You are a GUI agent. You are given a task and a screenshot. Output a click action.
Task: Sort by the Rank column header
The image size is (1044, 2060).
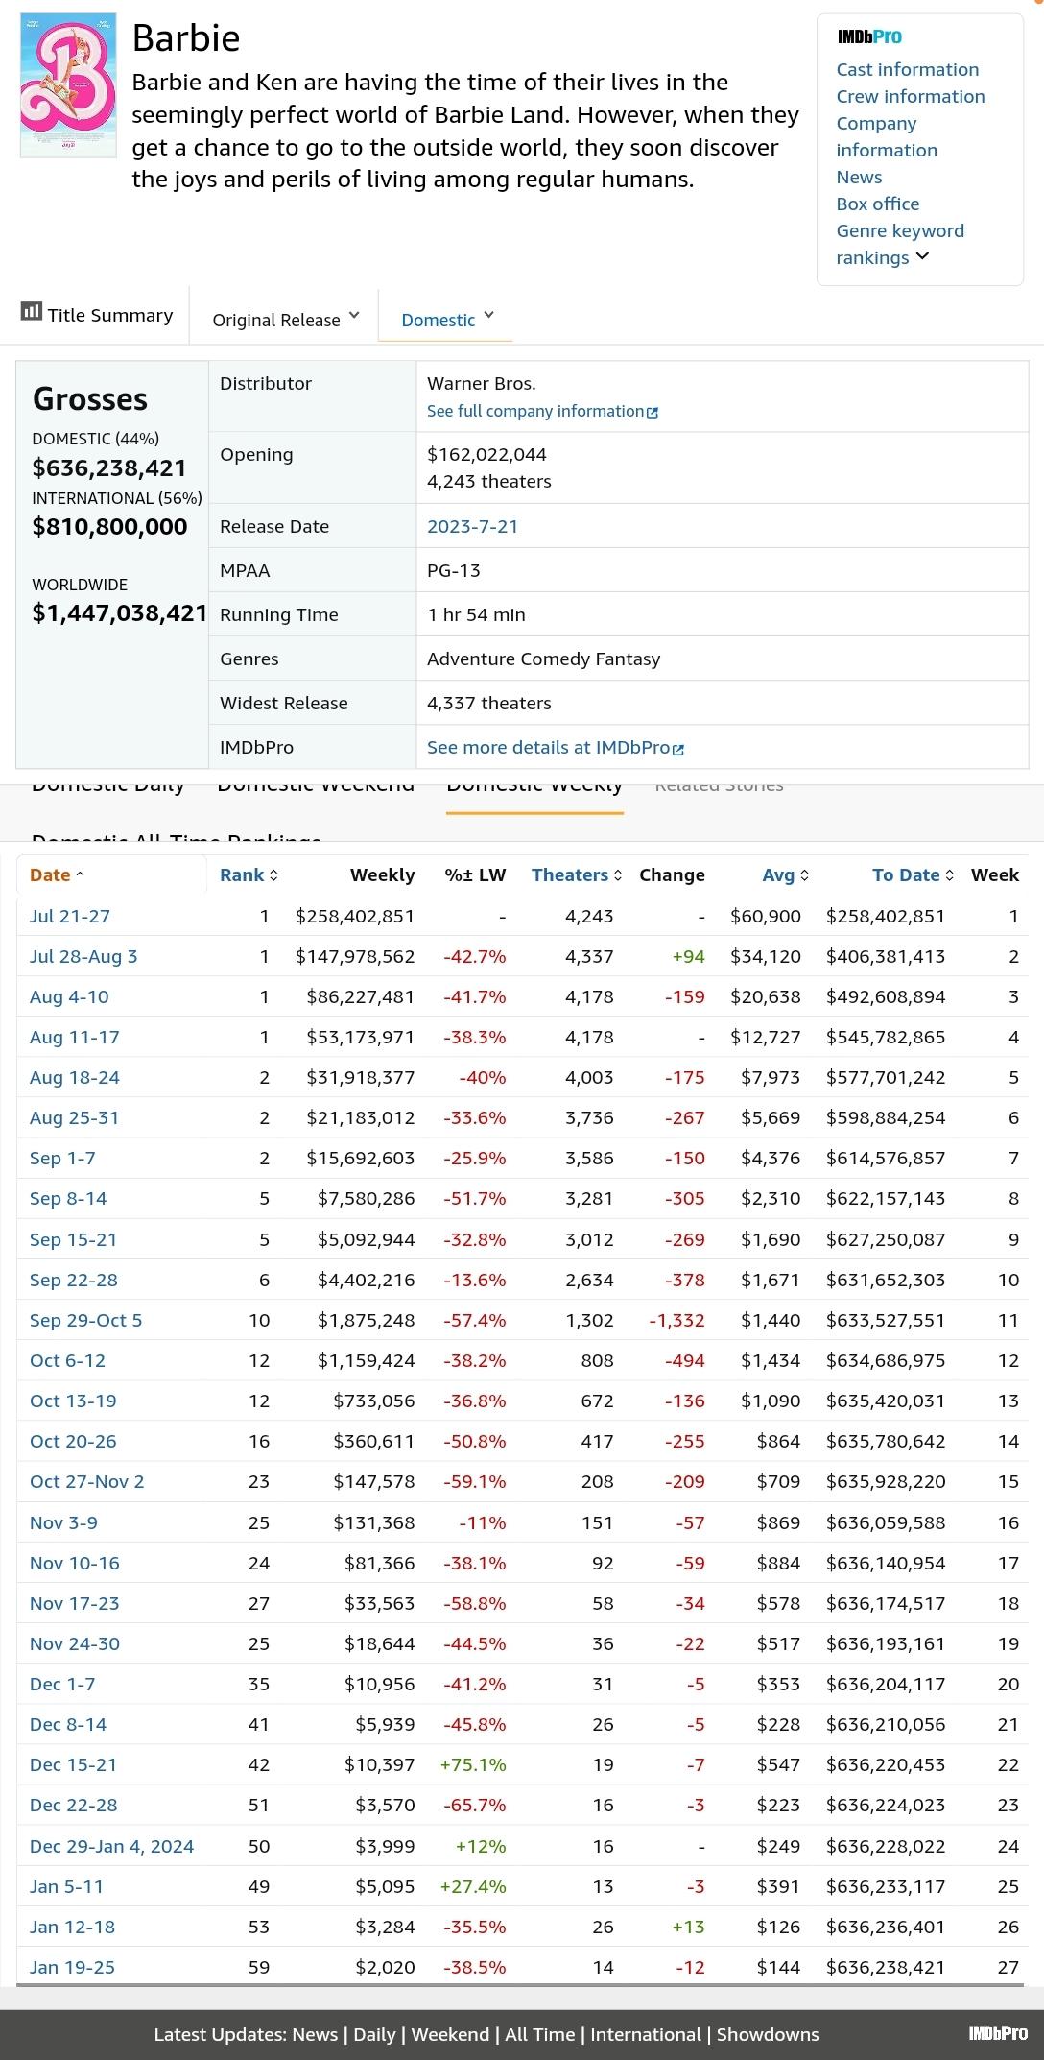coord(249,874)
